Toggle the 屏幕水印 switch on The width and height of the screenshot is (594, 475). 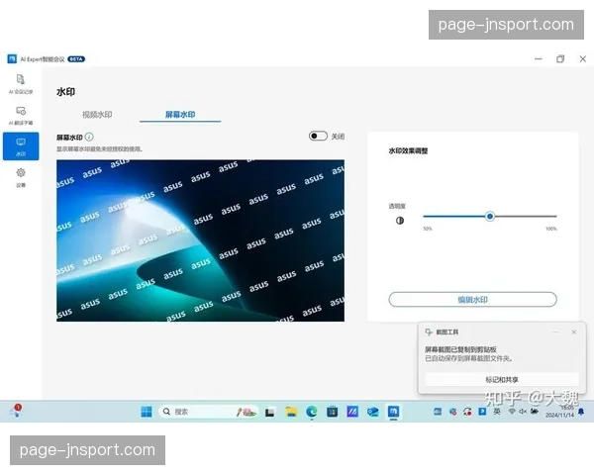tap(318, 137)
